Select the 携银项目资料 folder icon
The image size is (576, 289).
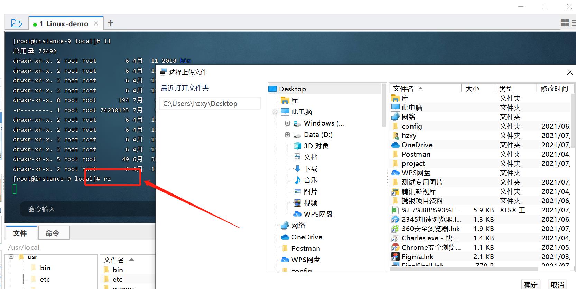(395, 201)
